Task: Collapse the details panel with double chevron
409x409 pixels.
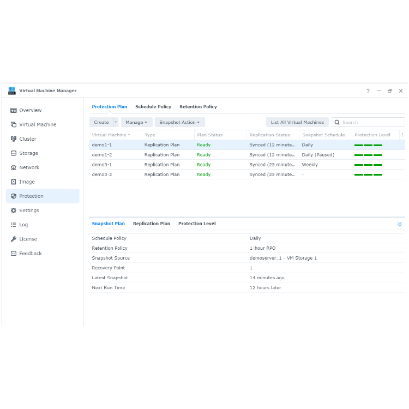Action: 400,224
